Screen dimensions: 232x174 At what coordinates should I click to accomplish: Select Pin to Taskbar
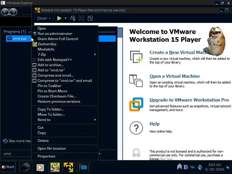(65, 86)
